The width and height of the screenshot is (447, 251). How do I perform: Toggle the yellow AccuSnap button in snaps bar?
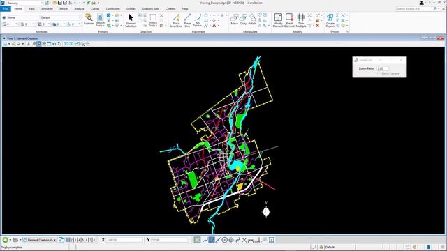coord(197,240)
